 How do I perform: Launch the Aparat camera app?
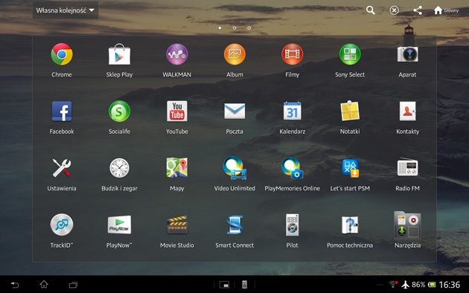click(407, 54)
